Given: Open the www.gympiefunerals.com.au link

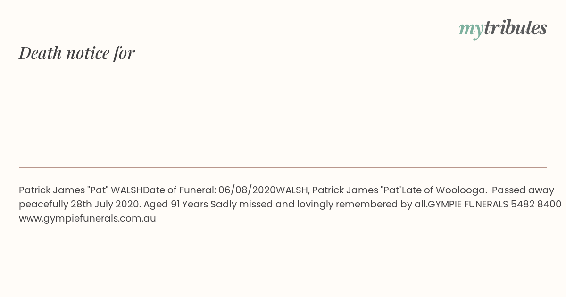Looking at the screenshot, I should [x=87, y=219].
